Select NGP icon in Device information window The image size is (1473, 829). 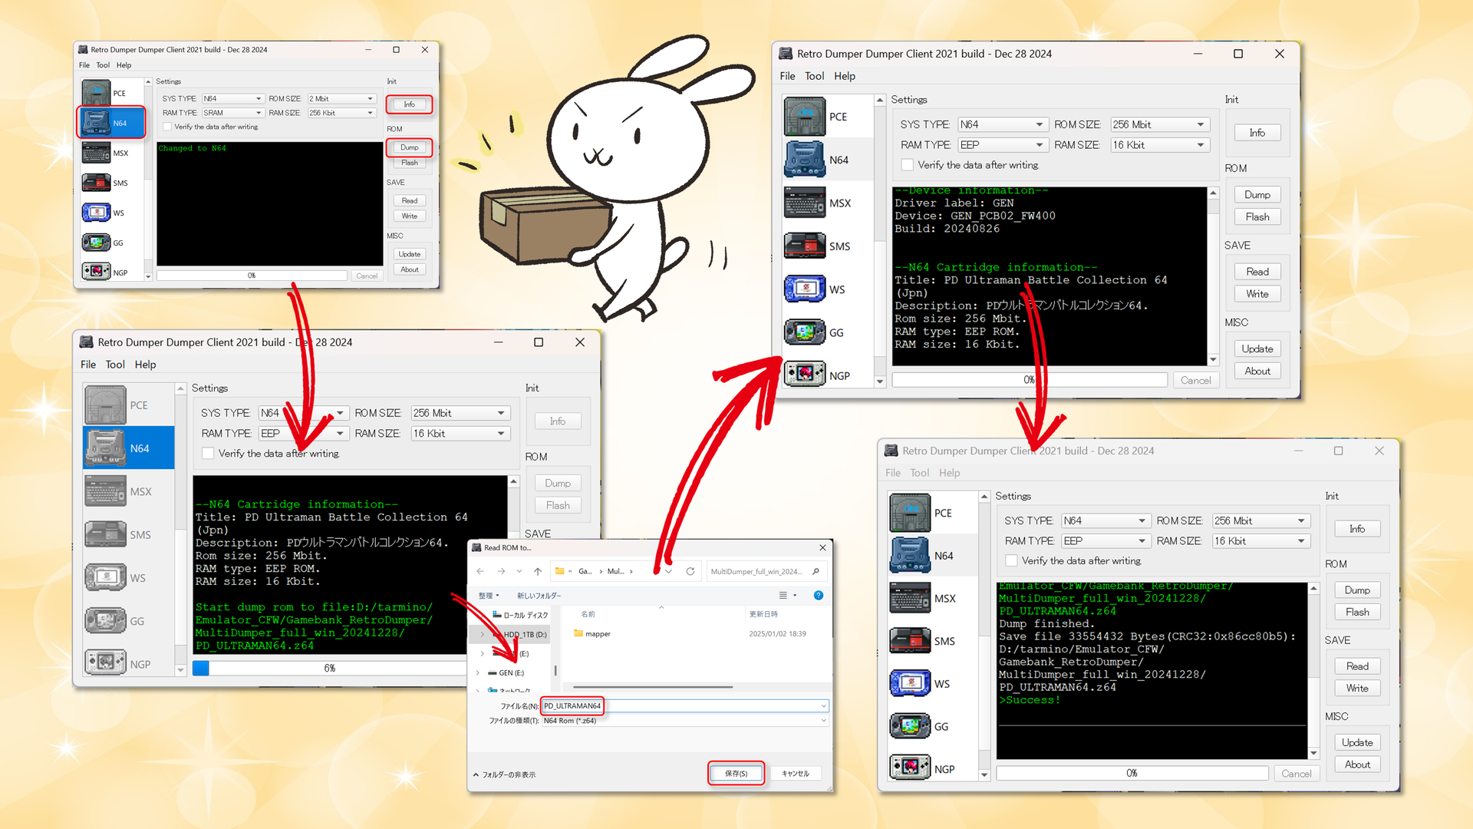805,375
